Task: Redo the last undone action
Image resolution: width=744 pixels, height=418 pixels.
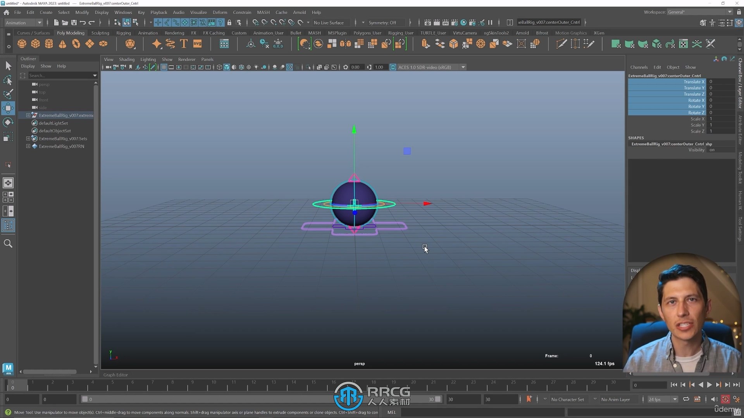Action: click(x=92, y=22)
